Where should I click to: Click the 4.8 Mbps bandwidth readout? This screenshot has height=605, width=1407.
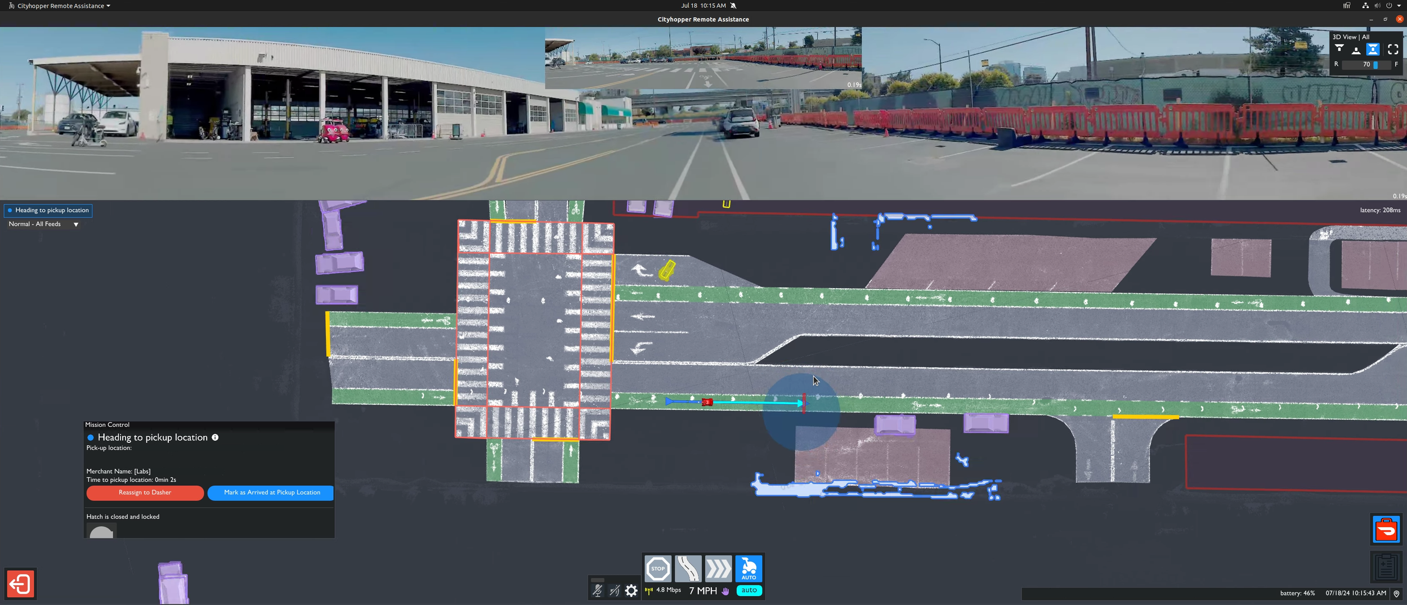click(669, 590)
